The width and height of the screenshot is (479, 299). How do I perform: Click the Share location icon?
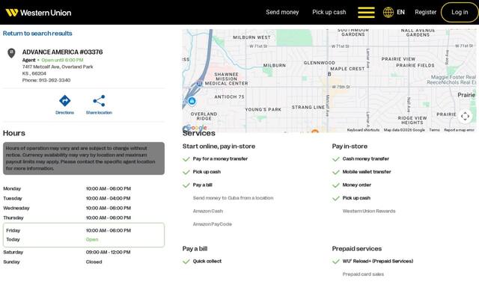coord(99,101)
